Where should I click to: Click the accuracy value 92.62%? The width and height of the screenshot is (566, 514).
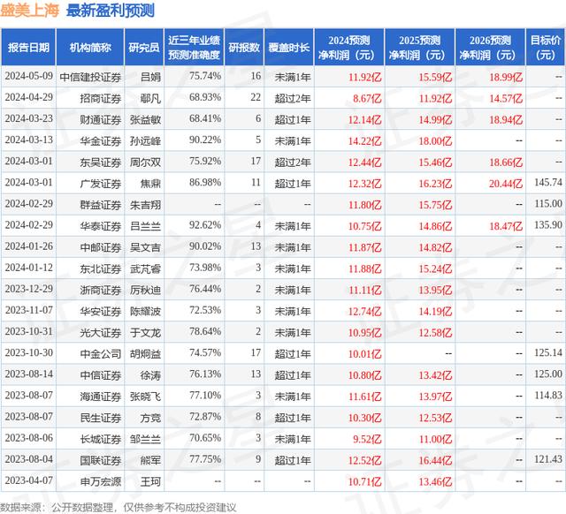click(205, 225)
